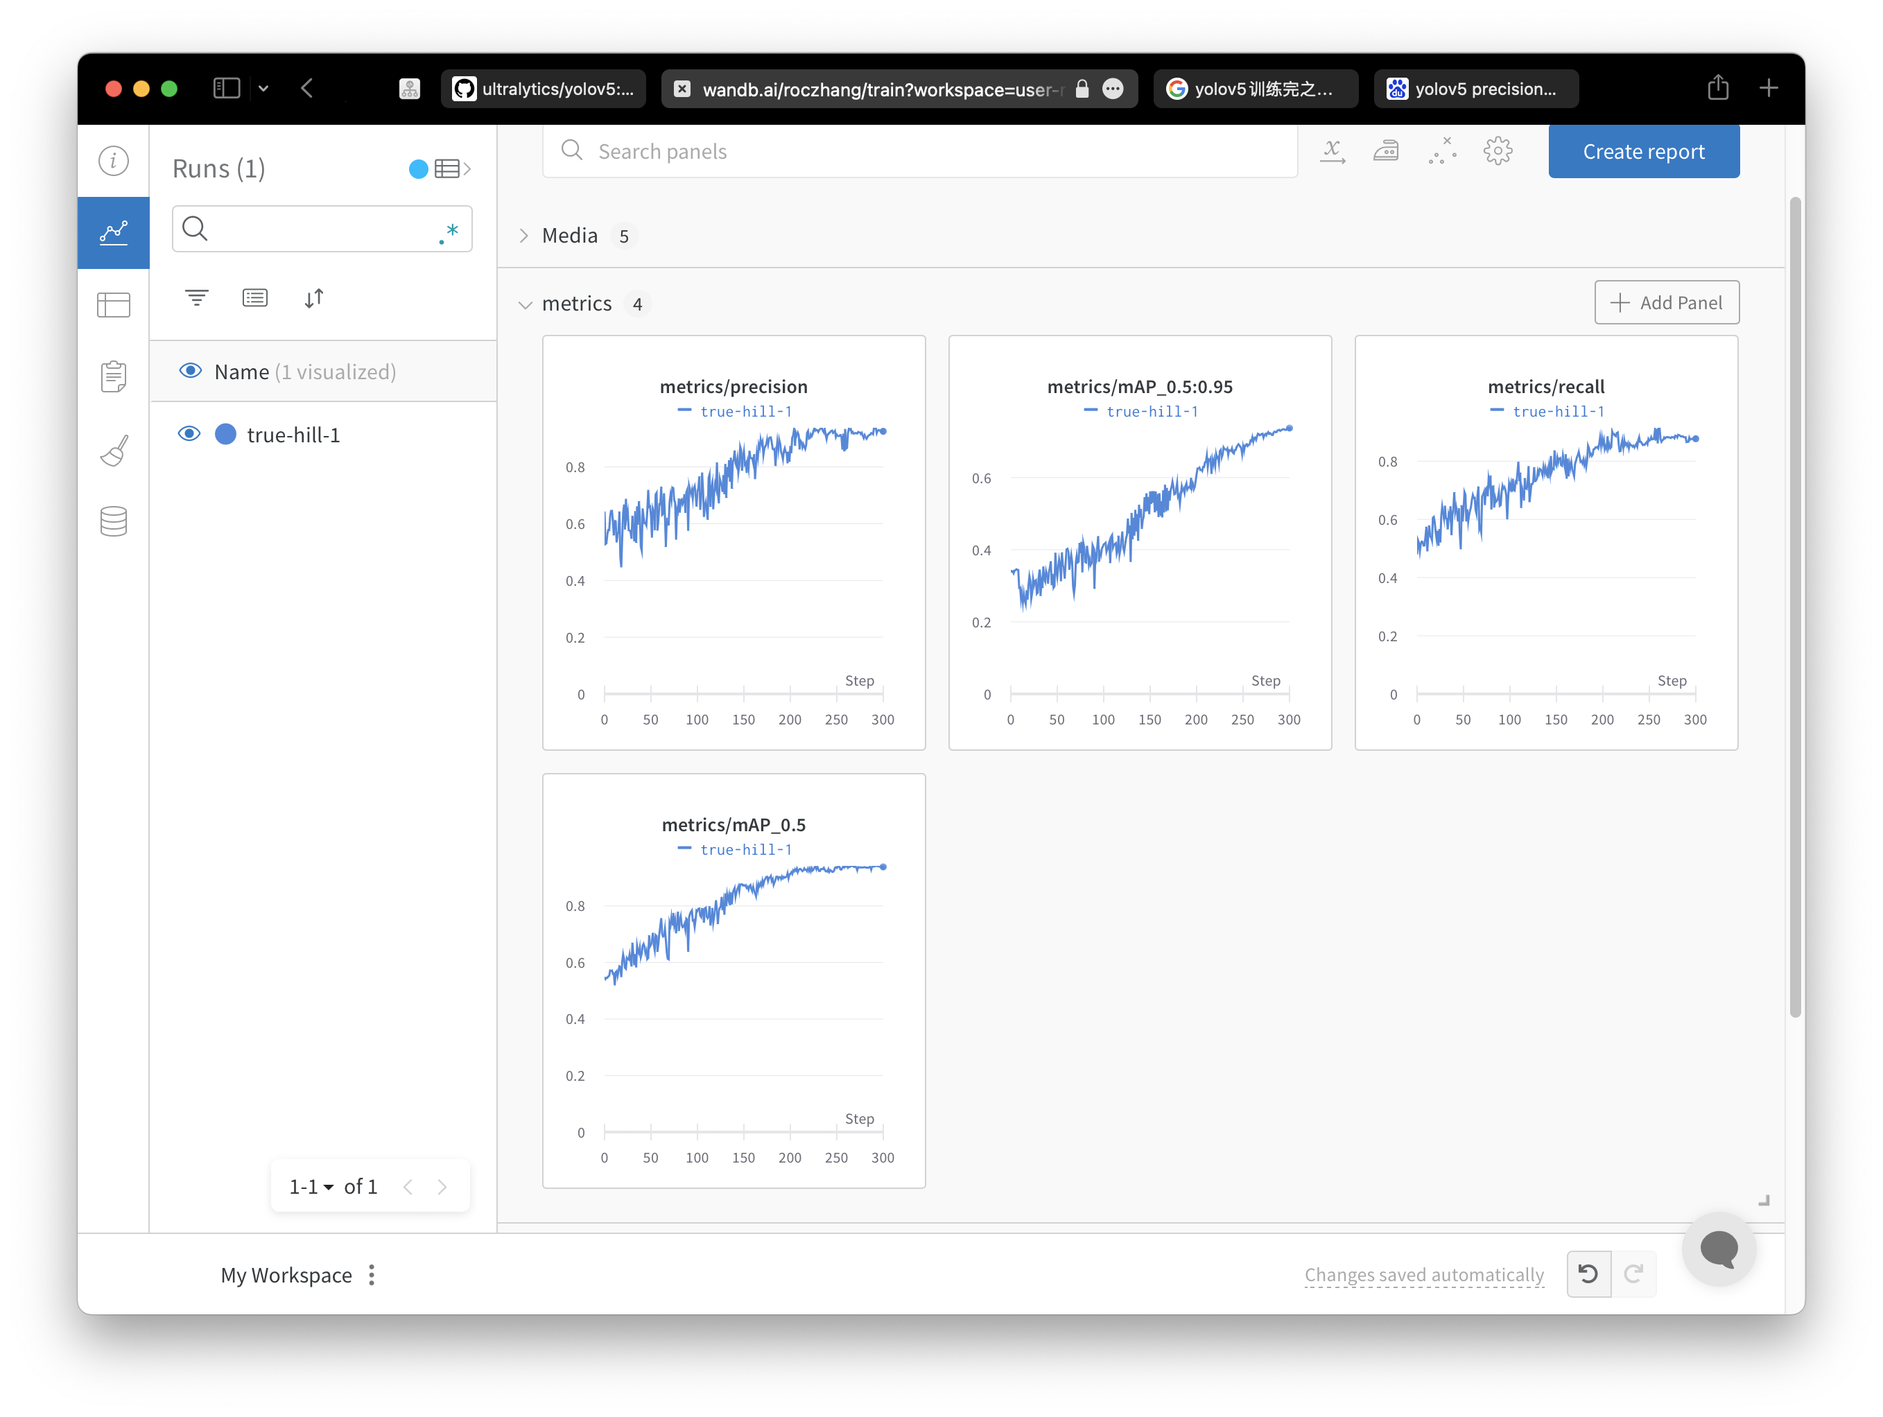Viewport: 1883px width, 1417px height.
Task: Open the project overview info icon
Action: coord(113,161)
